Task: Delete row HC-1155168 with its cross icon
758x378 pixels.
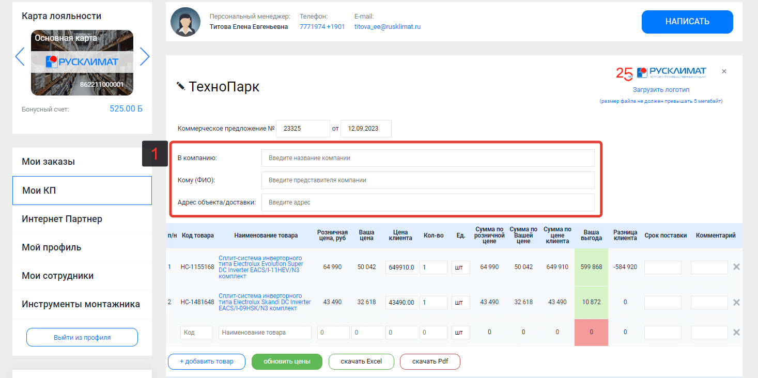Action: tap(737, 267)
